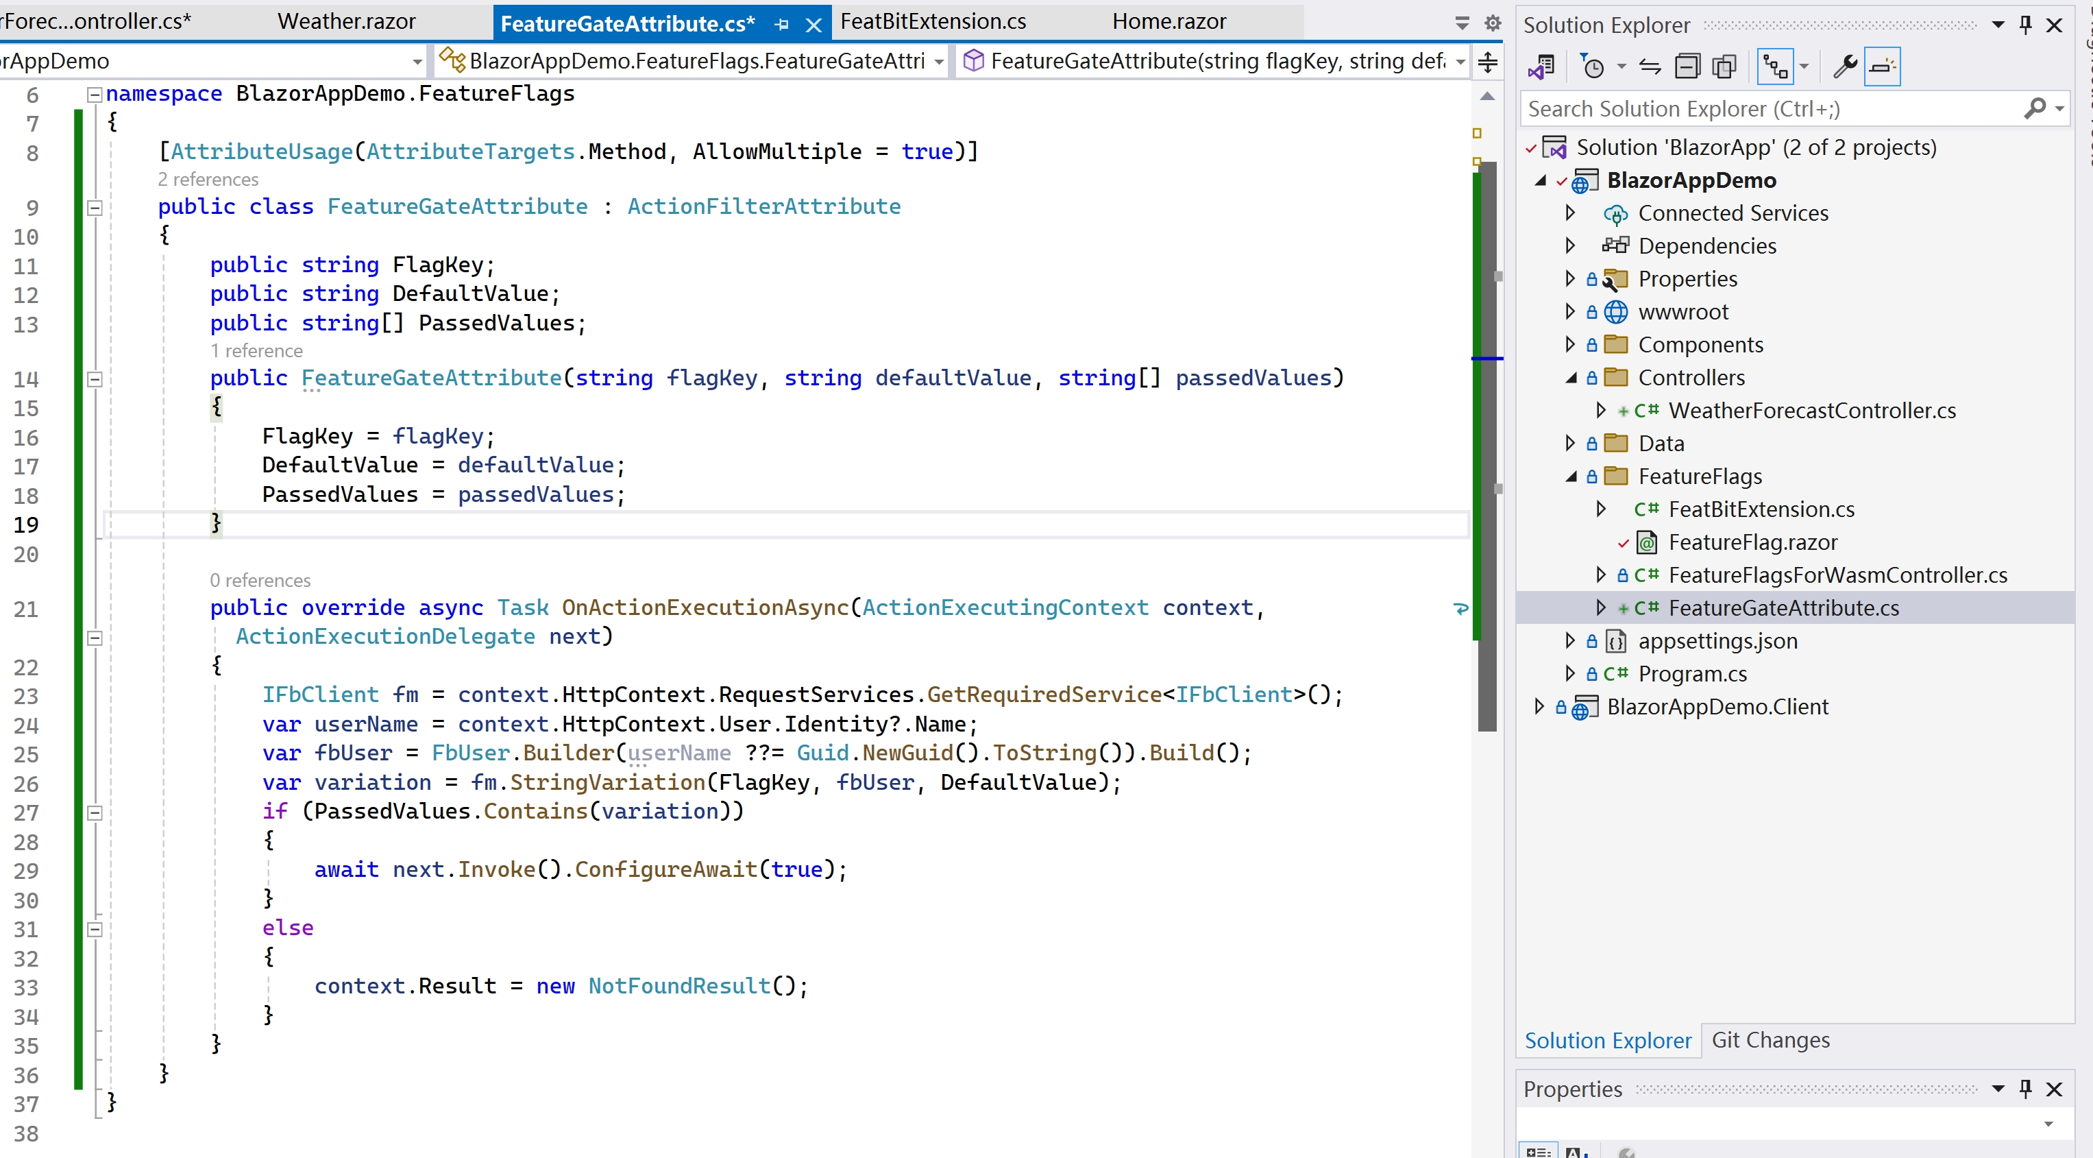This screenshot has width=2093, height=1158.
Task: Open the WeatherForecastController tab
Action: (96, 21)
